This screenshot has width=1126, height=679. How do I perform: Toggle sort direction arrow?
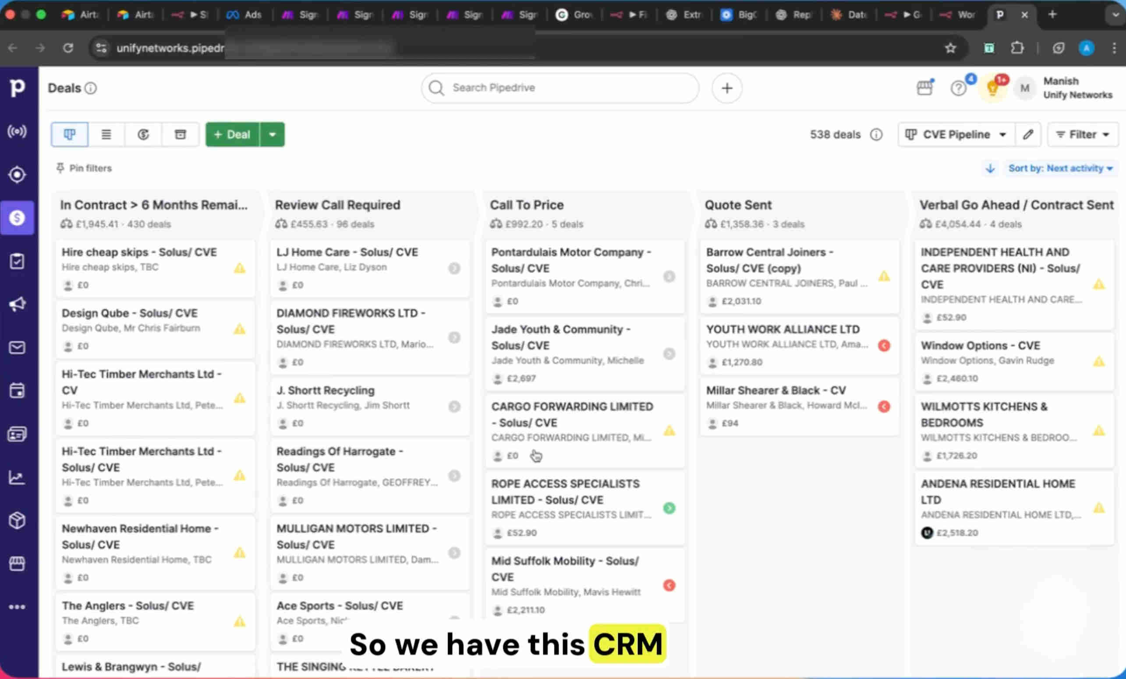click(x=990, y=168)
